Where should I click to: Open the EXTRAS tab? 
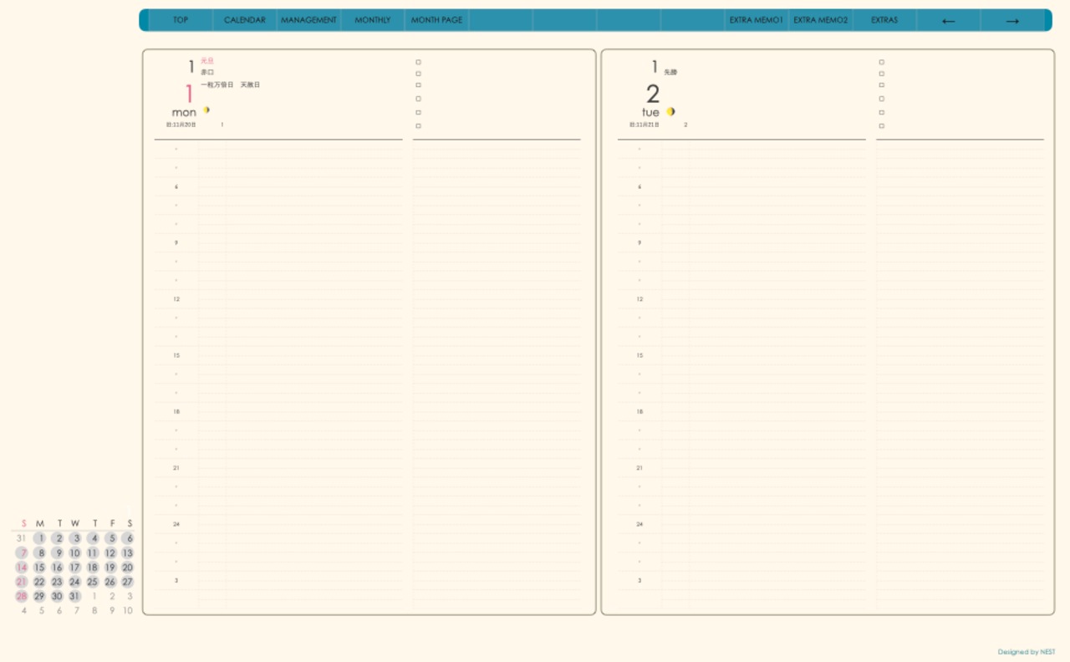(x=884, y=20)
